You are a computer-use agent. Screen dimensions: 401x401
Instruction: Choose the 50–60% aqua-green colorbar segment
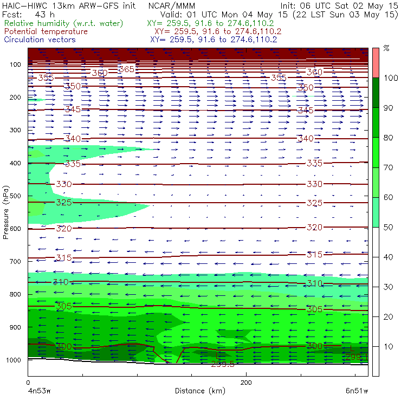click(376, 212)
